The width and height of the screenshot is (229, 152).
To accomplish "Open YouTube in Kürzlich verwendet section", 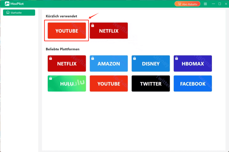I will pos(67,30).
